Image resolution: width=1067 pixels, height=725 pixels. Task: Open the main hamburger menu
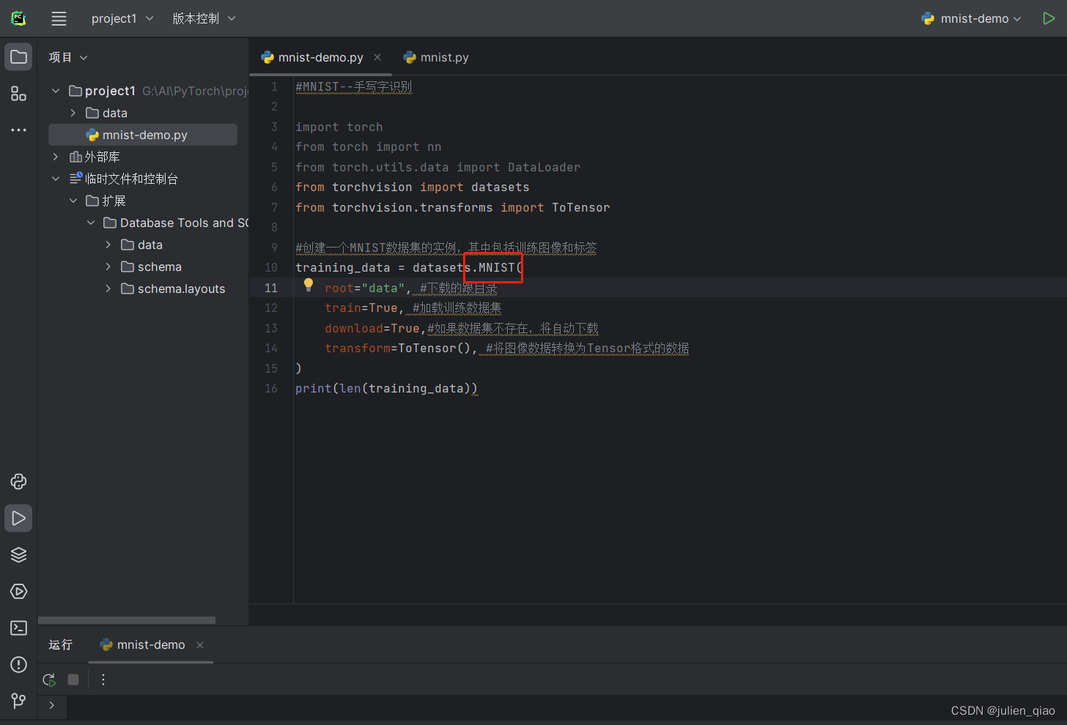tap(59, 19)
